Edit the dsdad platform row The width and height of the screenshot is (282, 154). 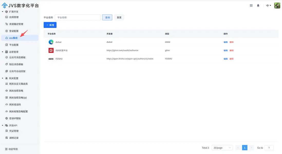click(x=225, y=42)
